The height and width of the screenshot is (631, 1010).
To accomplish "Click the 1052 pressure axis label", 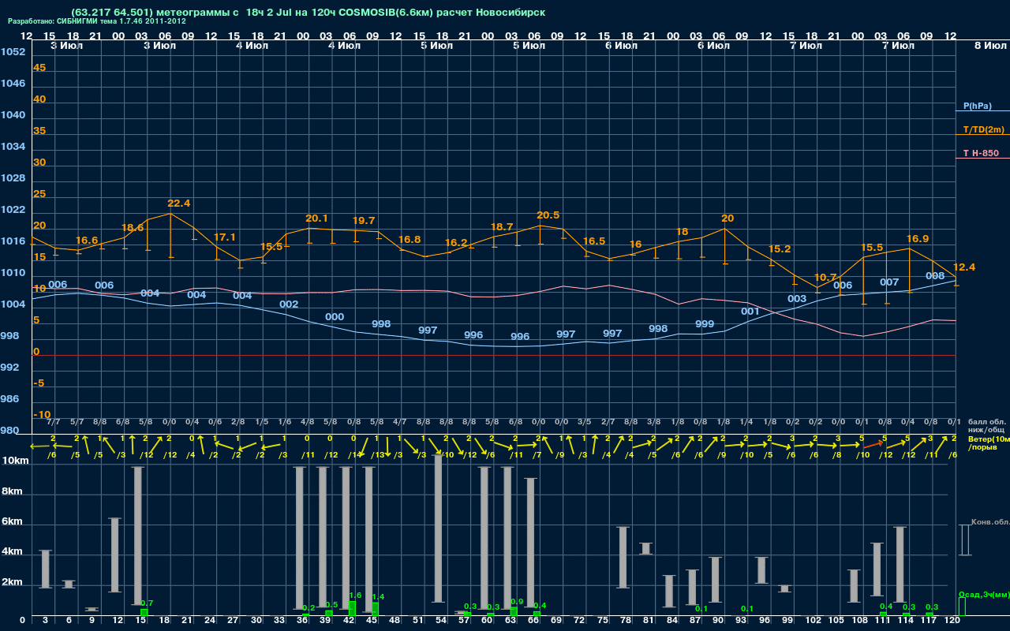I will coord(13,52).
